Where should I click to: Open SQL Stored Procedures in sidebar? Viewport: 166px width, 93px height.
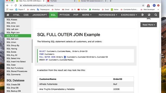[x=17, y=71]
